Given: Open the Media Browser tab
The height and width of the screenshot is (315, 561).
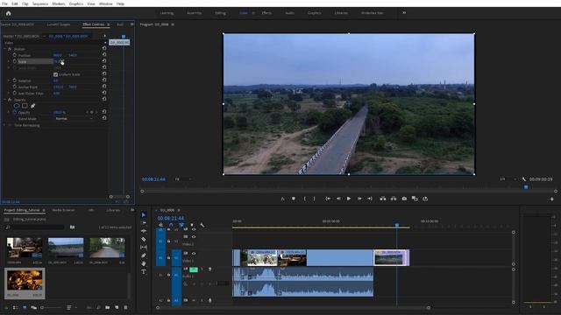Looking at the screenshot, I should [64, 210].
